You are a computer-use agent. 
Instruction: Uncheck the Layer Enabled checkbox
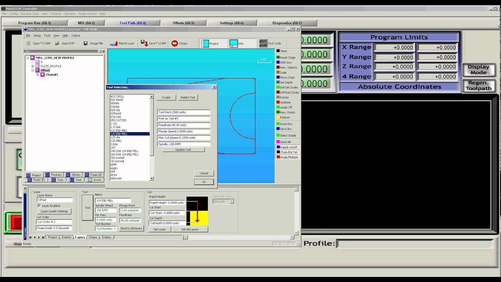(x=39, y=206)
